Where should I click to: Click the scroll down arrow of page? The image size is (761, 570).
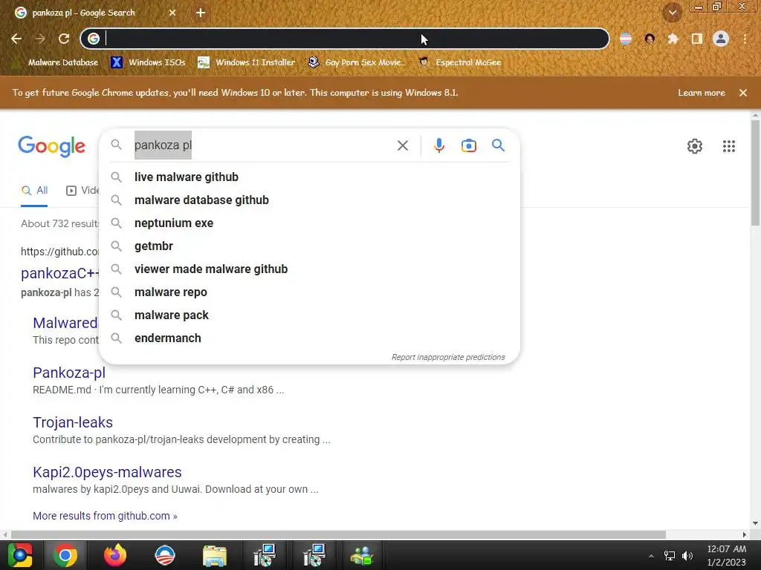pos(755,523)
